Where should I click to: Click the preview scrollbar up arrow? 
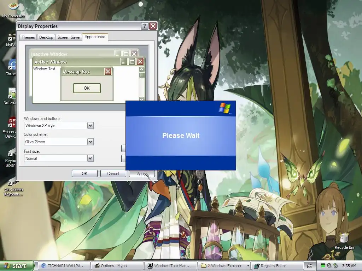(141, 69)
